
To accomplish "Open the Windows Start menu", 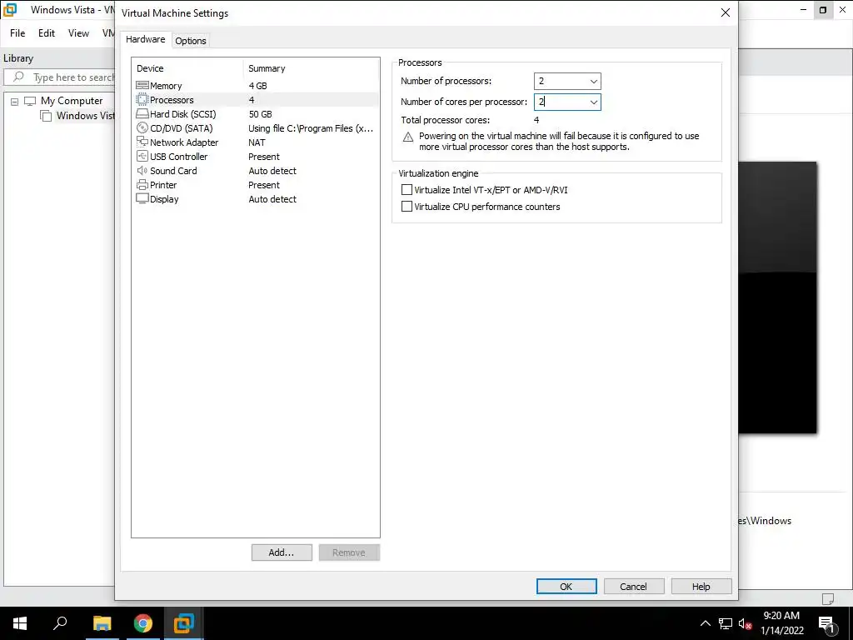I will click(20, 623).
